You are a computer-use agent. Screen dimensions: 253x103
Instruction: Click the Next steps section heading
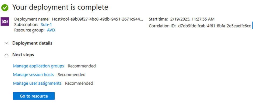[23, 55]
